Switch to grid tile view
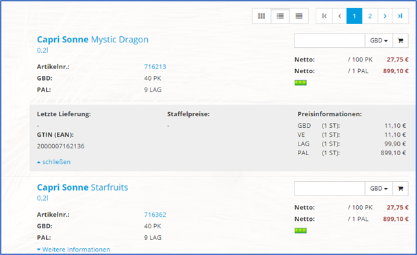This screenshot has width=417, height=255. point(262,16)
